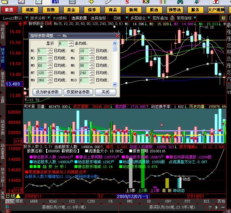231x213 pixels.
Task: Select the CCI indicator tab
Action: point(72,201)
